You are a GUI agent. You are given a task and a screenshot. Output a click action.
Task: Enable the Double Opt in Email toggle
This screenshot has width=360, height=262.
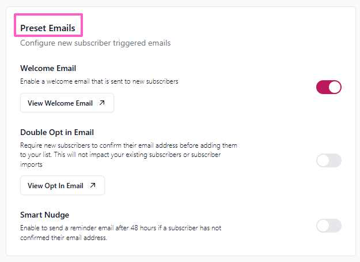329,160
